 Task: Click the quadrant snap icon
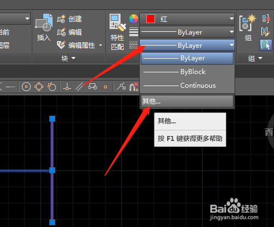(39, 87)
